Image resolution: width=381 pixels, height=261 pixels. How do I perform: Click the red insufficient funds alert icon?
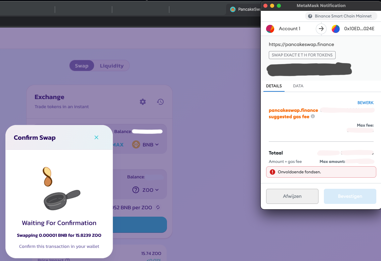272,172
